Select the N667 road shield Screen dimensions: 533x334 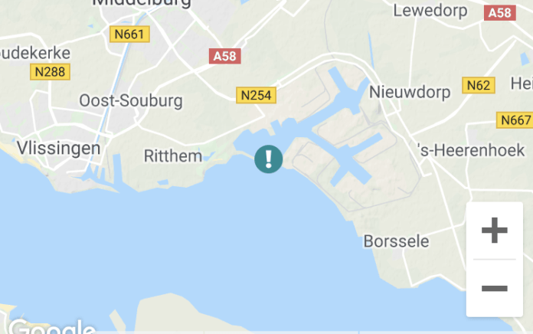pyautogui.click(x=515, y=120)
